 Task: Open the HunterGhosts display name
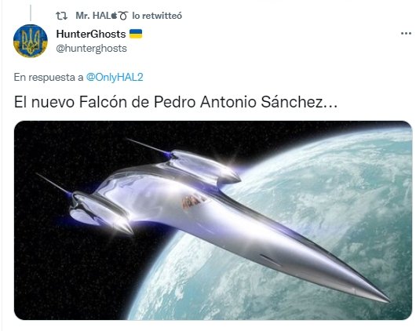pyautogui.click(x=91, y=34)
